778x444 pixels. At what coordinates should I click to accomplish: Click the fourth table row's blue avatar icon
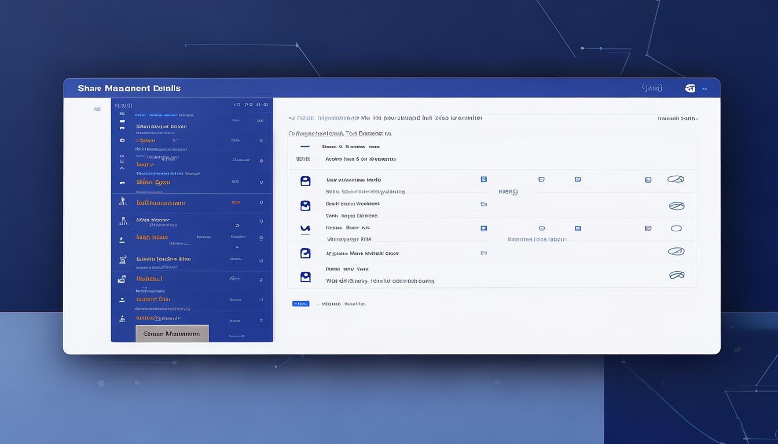305,253
